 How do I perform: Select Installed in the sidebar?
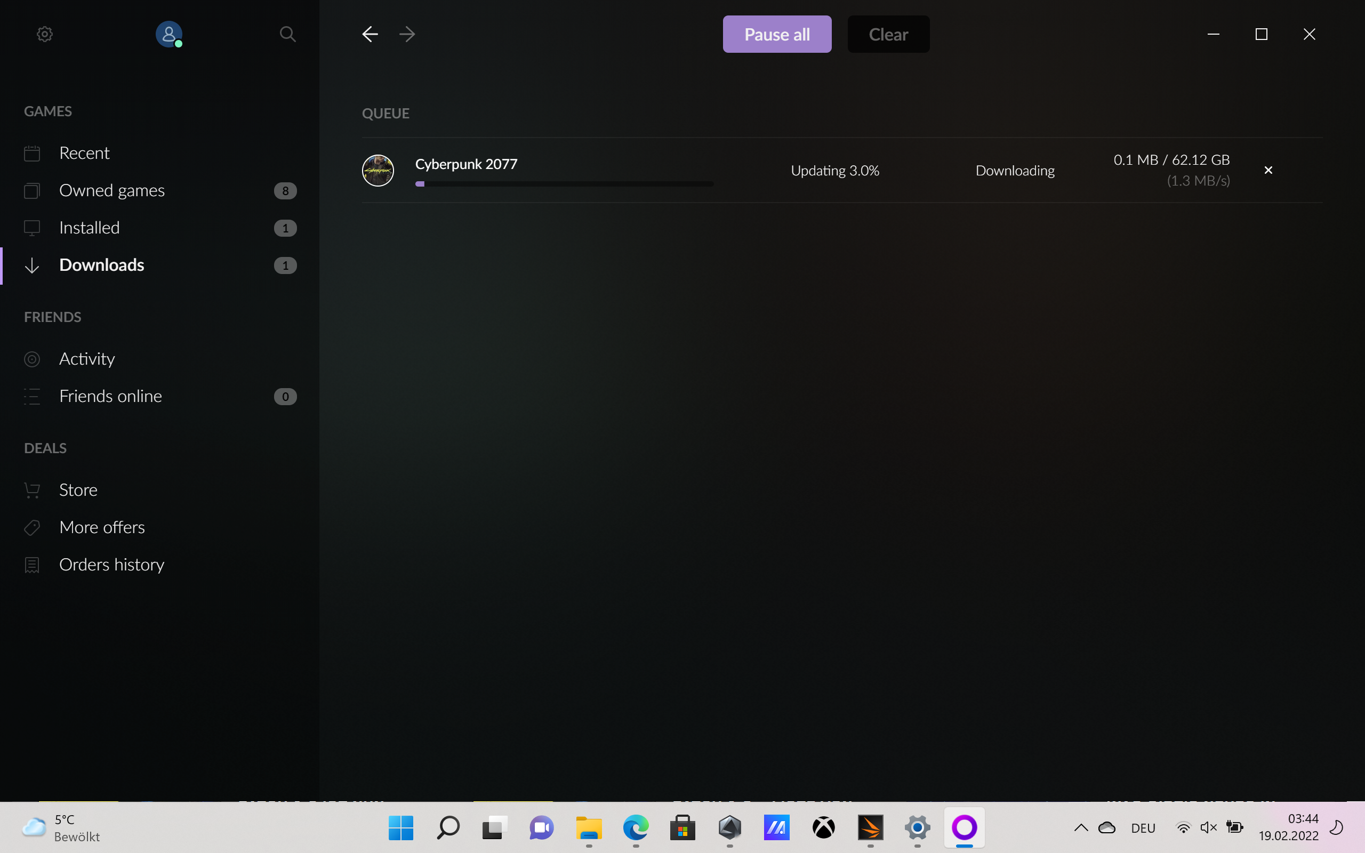coord(159,227)
